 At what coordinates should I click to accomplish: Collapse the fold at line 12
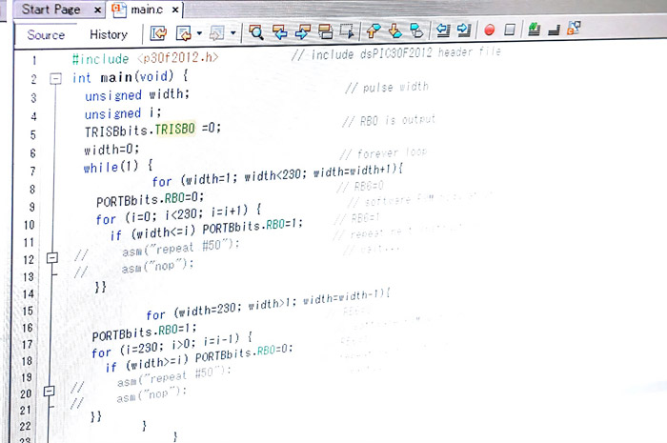point(52,258)
